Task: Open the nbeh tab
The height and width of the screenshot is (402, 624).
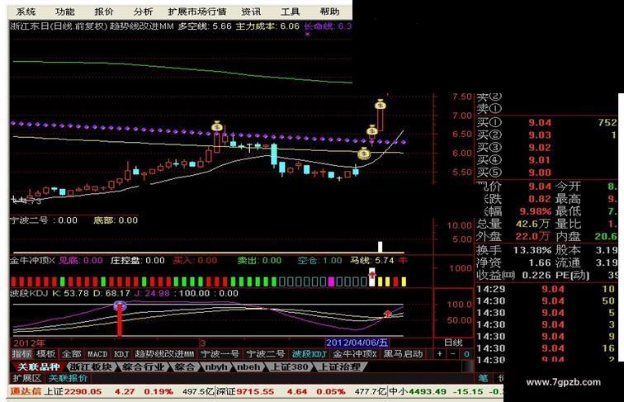Action: tap(248, 367)
